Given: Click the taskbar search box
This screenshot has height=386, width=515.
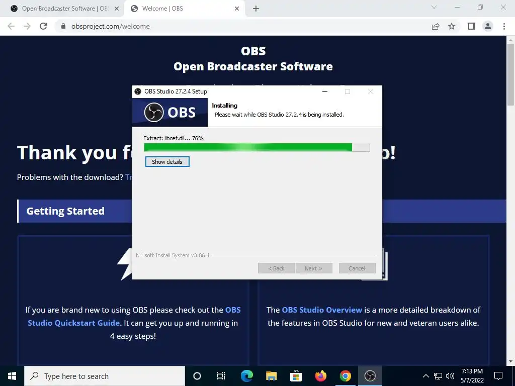Looking at the screenshot, I should point(105,376).
